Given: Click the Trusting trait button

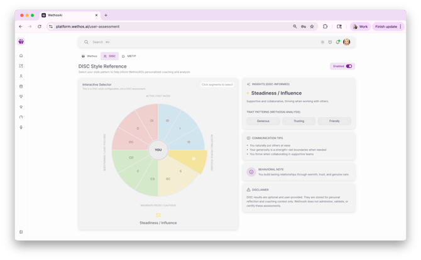Looking at the screenshot, I should click(x=298, y=121).
